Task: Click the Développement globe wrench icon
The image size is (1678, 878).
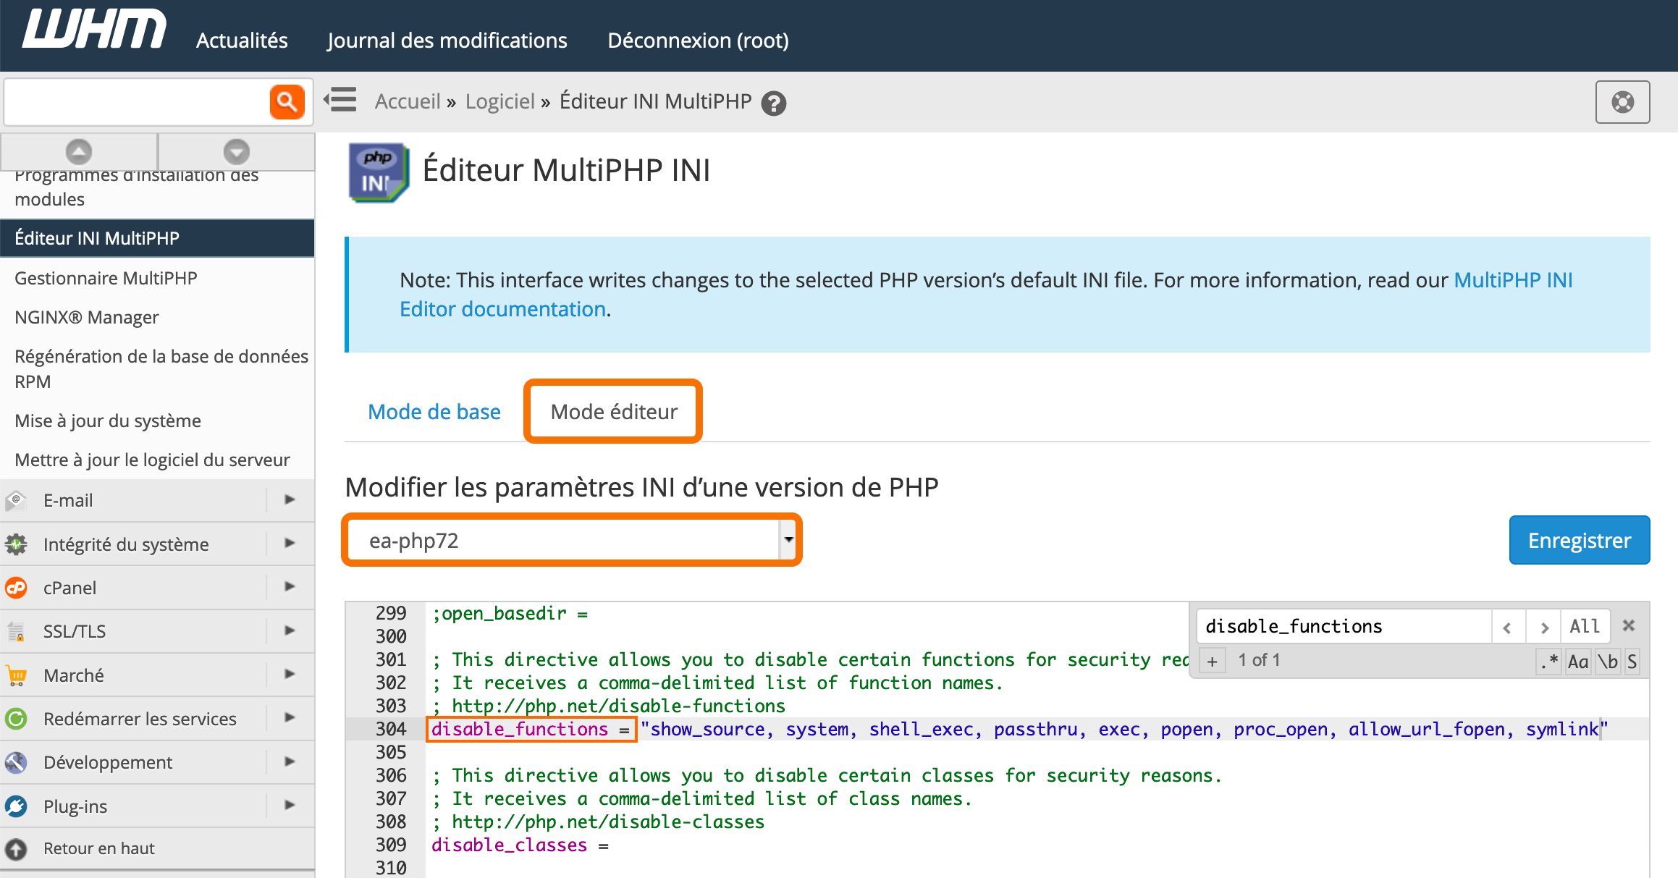Action: (x=16, y=762)
